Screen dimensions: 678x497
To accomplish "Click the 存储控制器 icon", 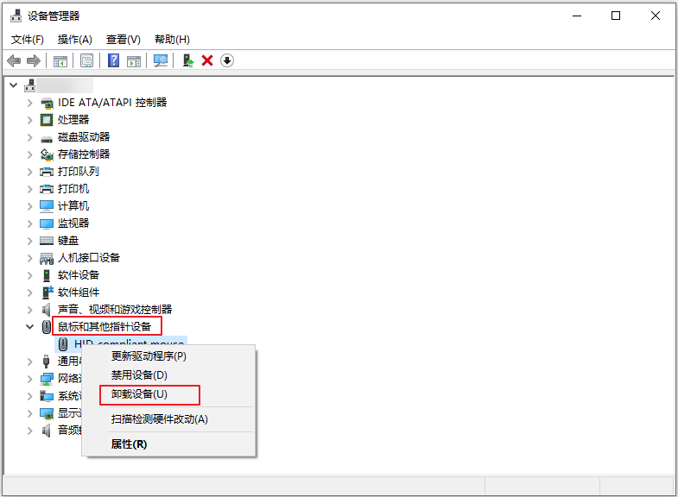I will point(47,154).
